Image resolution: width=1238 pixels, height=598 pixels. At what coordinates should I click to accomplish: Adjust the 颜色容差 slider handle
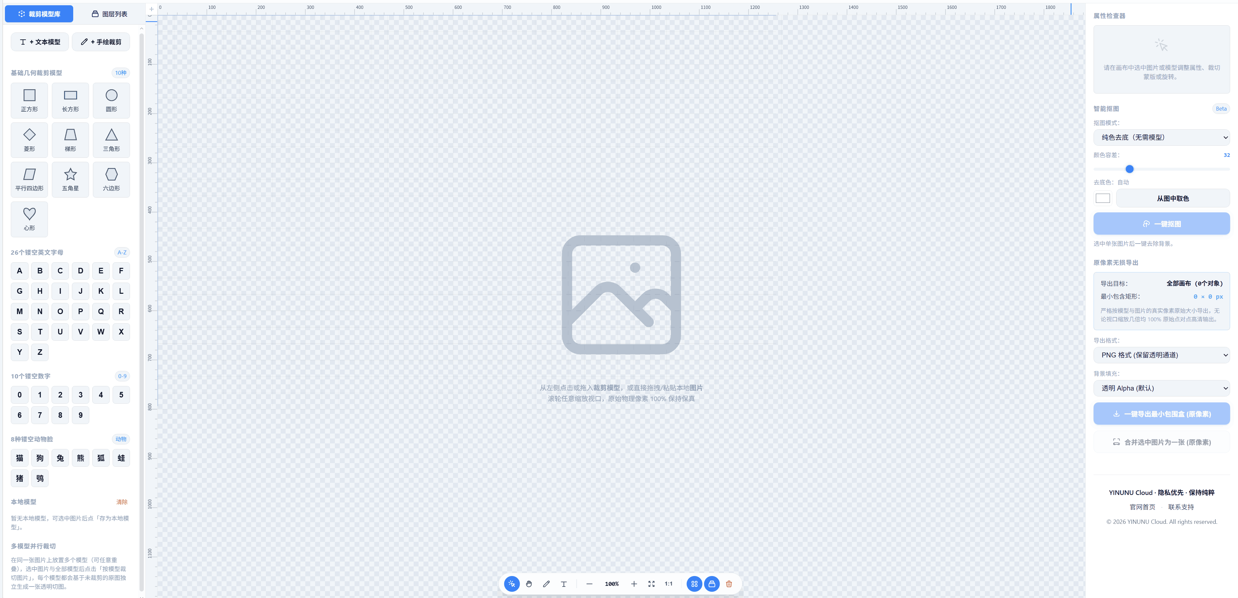click(x=1129, y=169)
